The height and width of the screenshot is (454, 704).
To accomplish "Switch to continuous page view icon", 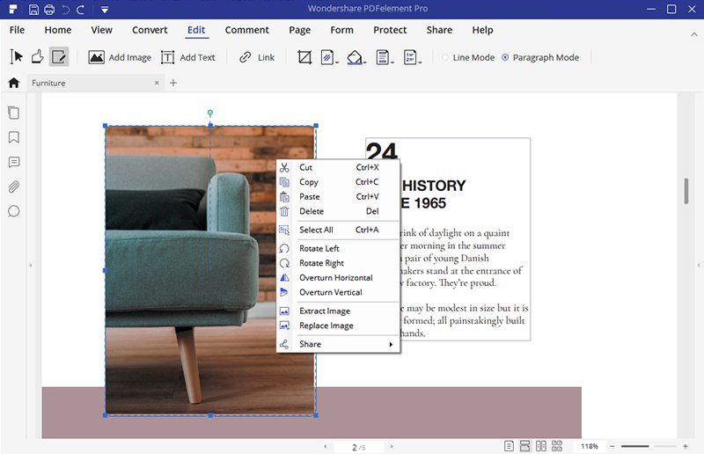I will (524, 446).
